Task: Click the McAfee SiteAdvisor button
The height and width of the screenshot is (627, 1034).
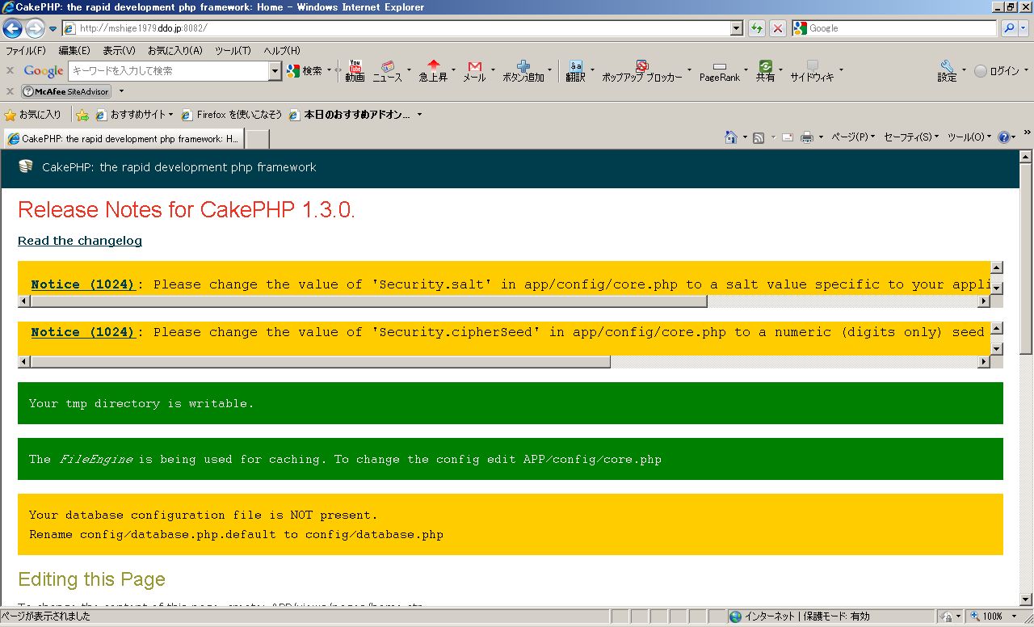Action: pyautogui.click(x=66, y=91)
